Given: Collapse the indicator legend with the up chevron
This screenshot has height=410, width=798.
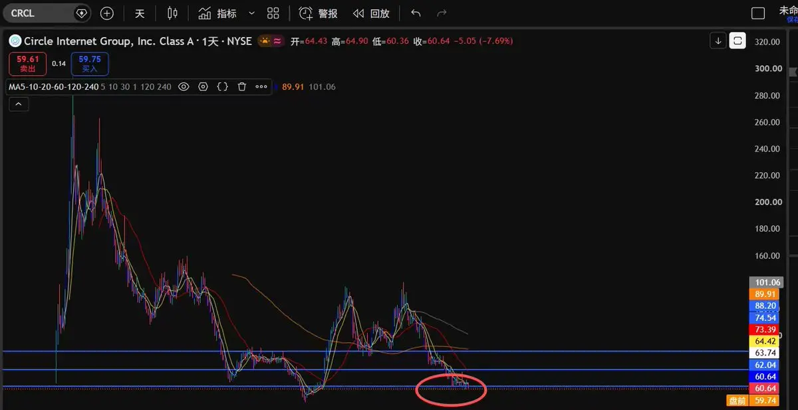Looking at the screenshot, I should [18, 104].
